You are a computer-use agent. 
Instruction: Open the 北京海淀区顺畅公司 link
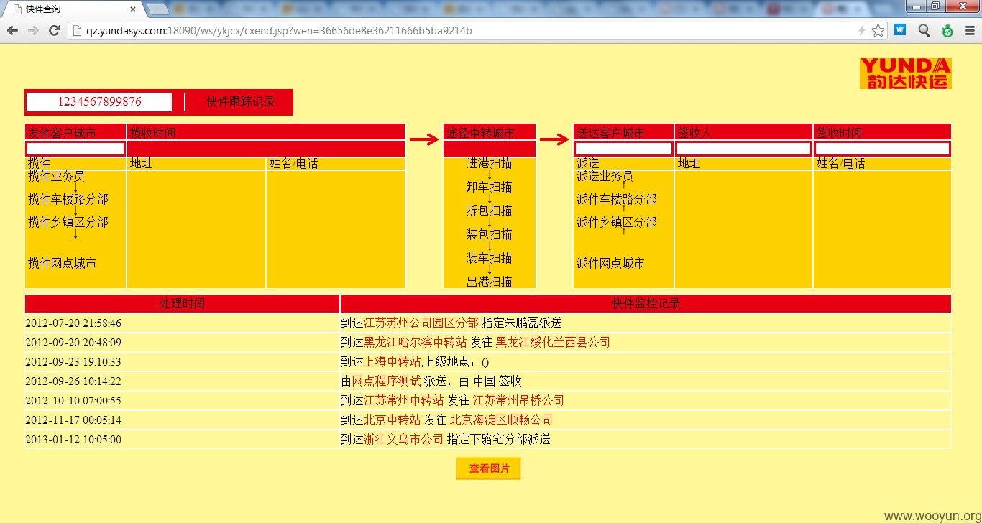click(x=501, y=420)
